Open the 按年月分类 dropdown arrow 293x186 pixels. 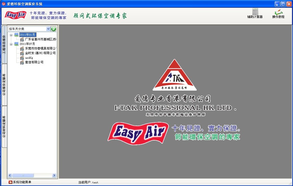(48, 29)
